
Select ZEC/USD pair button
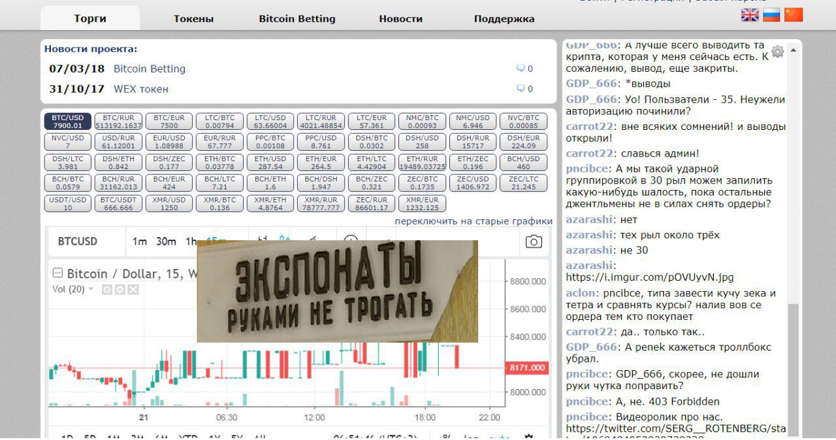[x=473, y=183]
